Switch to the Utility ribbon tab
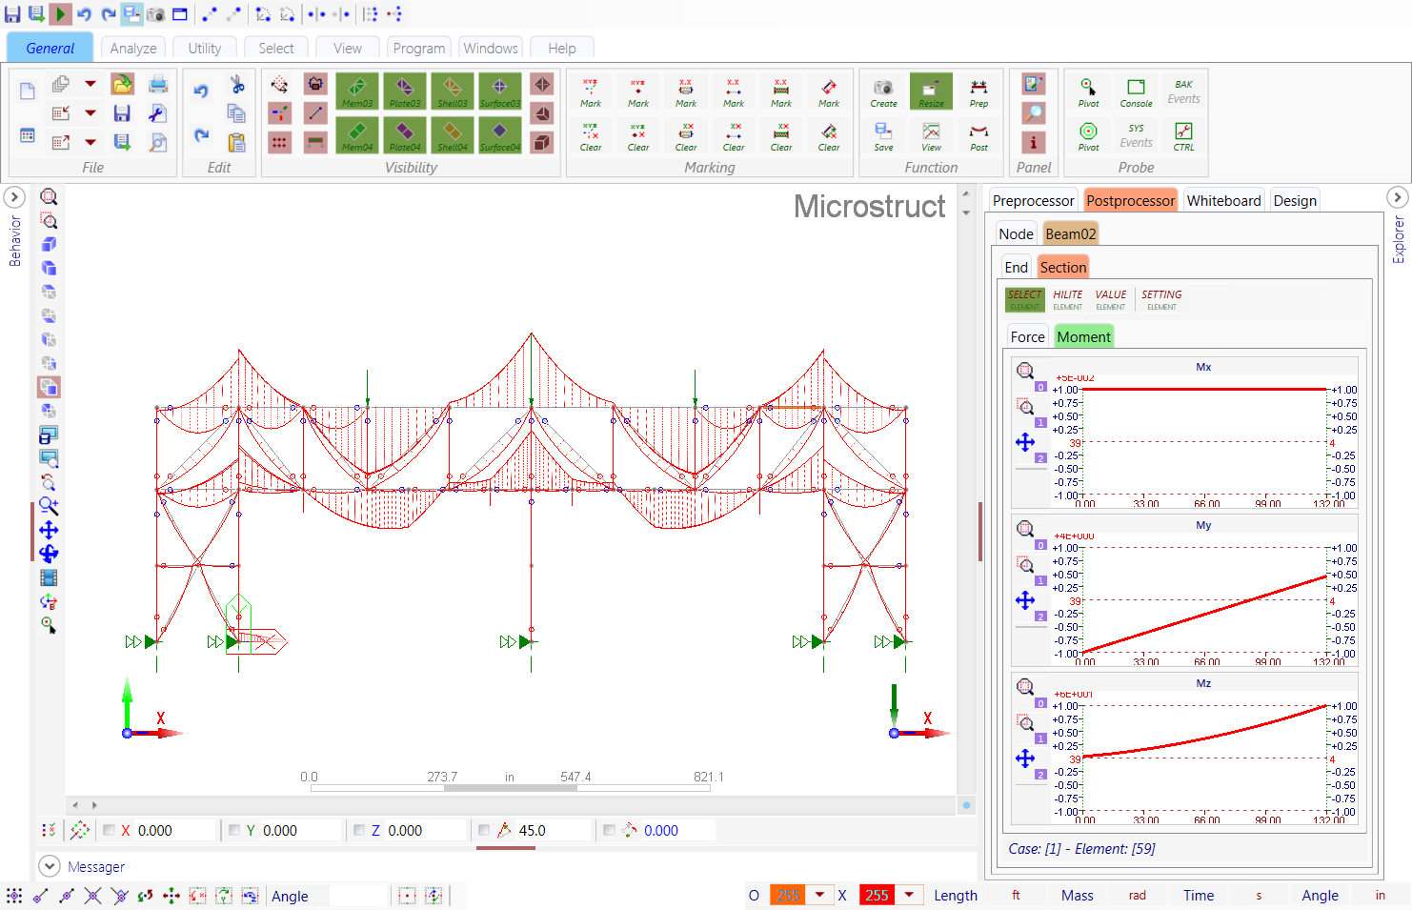 [x=205, y=48]
